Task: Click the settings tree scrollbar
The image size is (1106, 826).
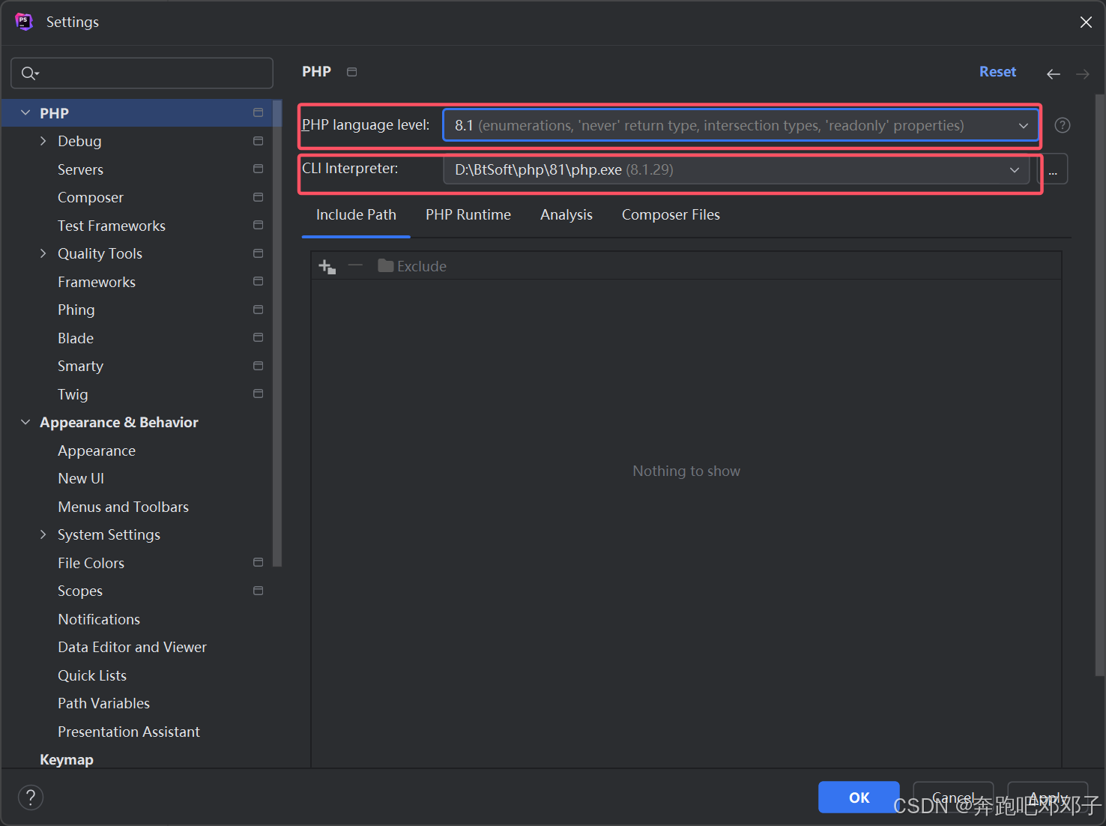Action: click(x=277, y=334)
